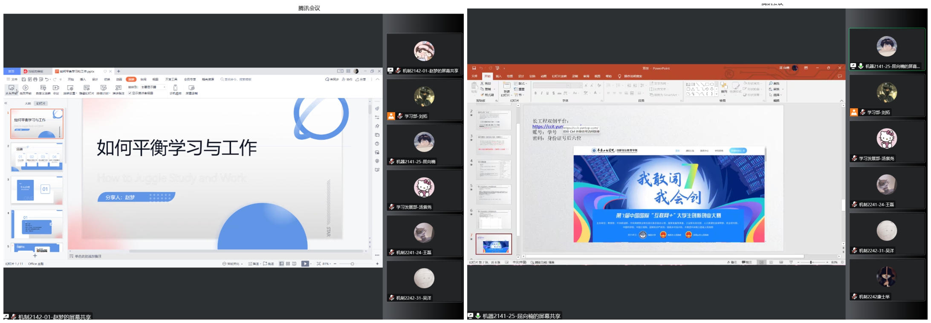Click the PowerPoint comments icon at ribbon right
The width and height of the screenshot is (931, 323).
[839, 76]
